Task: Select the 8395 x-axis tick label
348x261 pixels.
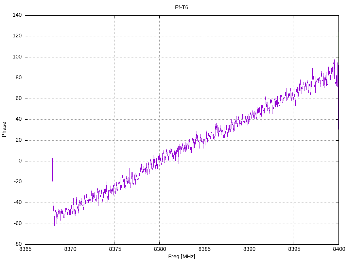Action: (294, 249)
